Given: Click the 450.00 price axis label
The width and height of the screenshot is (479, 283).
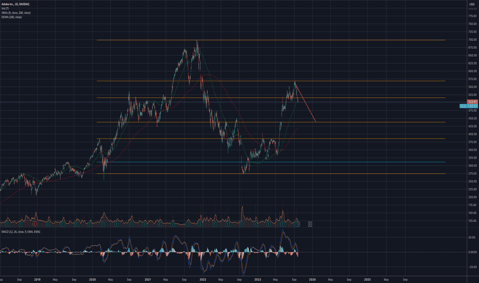Looking at the screenshot, I should pyautogui.click(x=472, y=118).
